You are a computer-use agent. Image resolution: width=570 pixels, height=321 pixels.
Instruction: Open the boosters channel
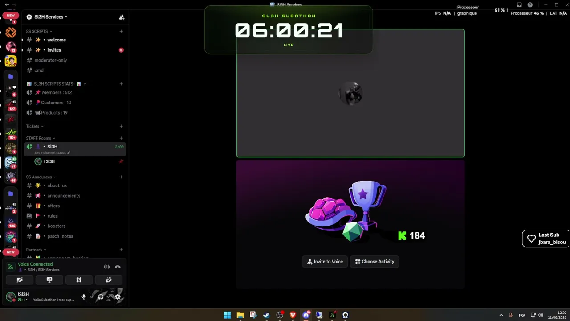click(75, 226)
